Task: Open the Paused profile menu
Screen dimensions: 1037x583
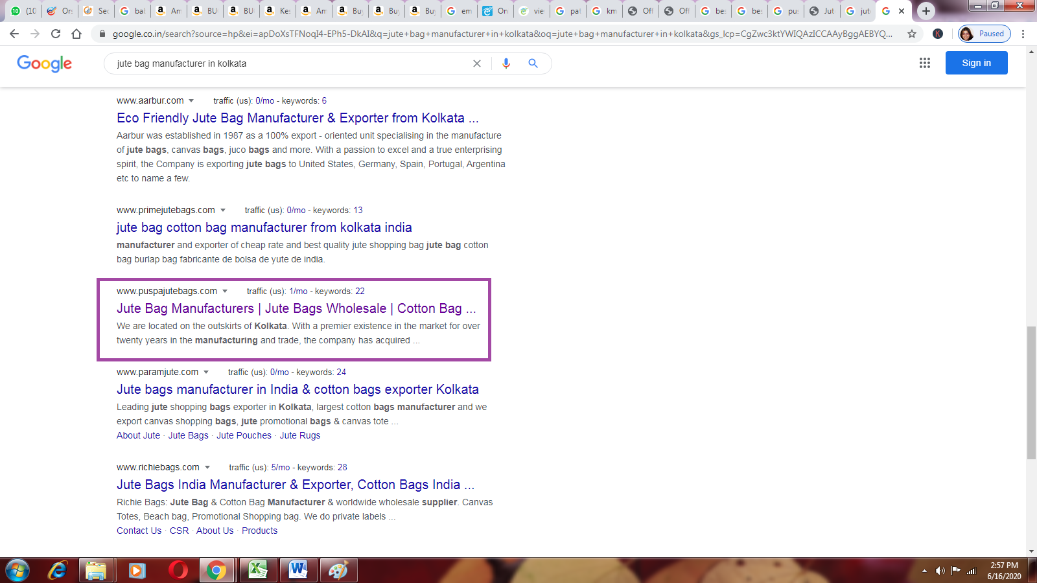Action: point(984,34)
